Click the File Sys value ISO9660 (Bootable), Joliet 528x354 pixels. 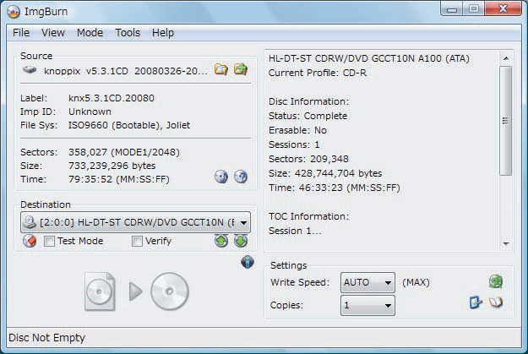(x=129, y=125)
